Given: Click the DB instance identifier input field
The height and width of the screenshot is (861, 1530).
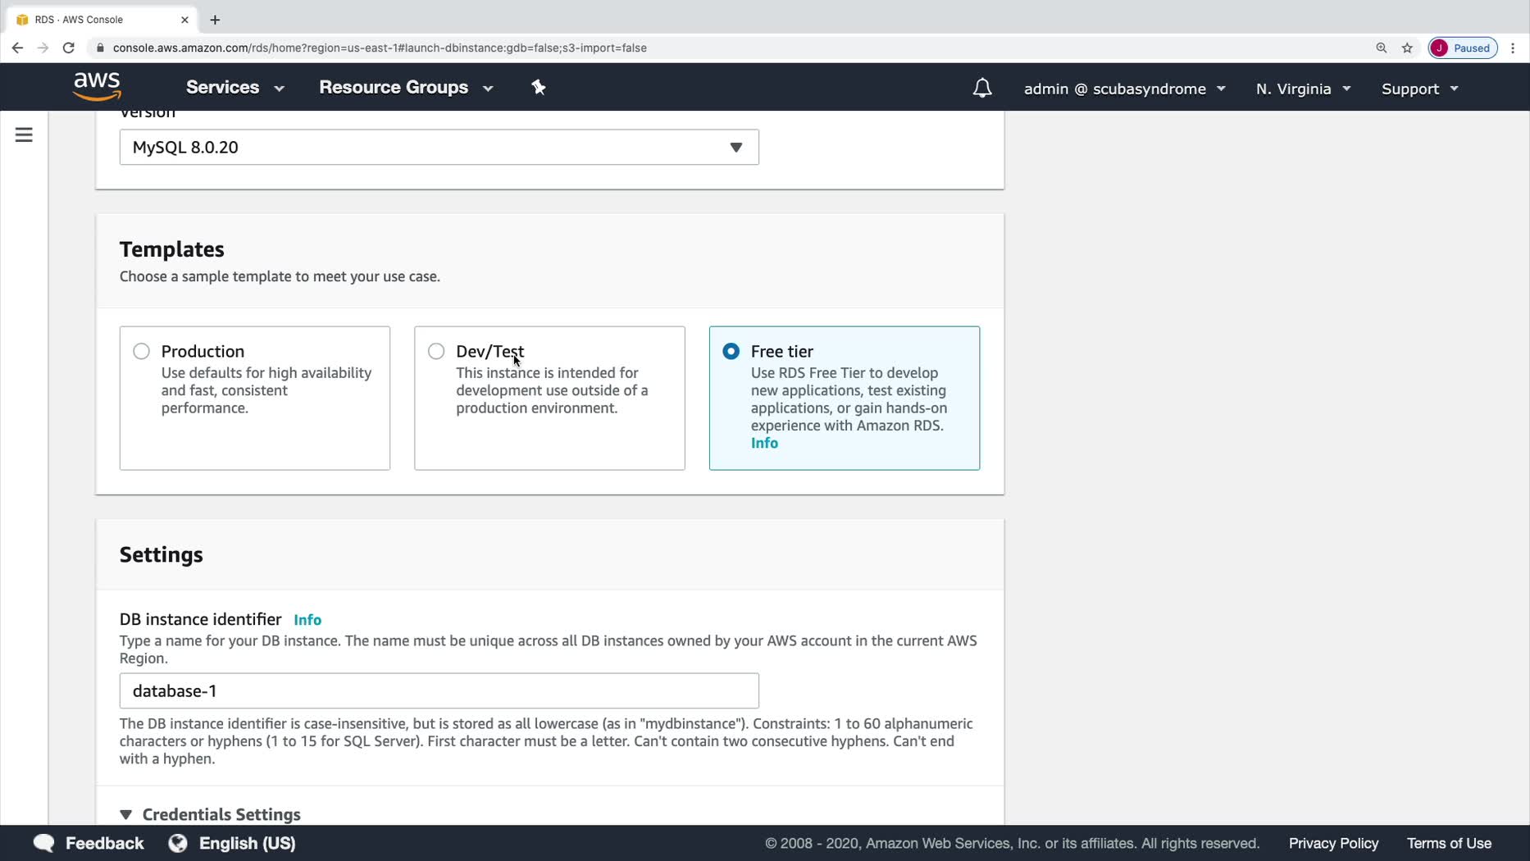Looking at the screenshot, I should click(439, 691).
